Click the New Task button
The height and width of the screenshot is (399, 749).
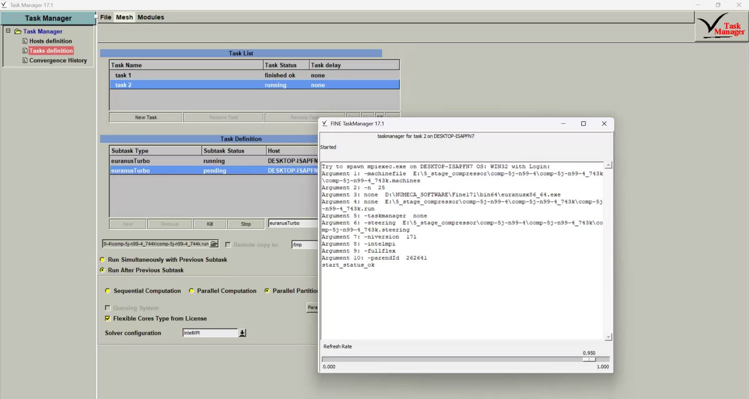click(146, 117)
